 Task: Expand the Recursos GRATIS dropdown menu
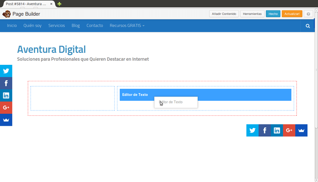click(x=127, y=26)
